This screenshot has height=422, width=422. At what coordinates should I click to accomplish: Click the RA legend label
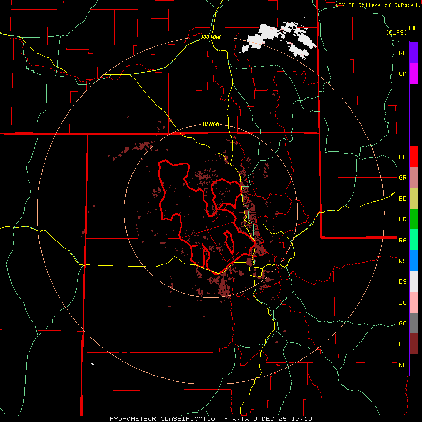[402, 241]
